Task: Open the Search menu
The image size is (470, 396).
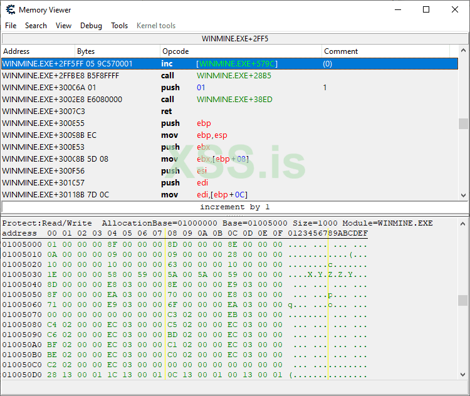Action: tap(36, 26)
